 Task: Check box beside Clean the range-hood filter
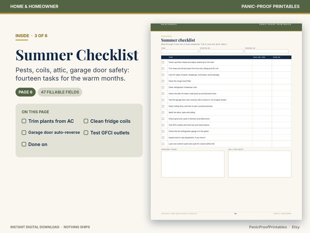(x=163, y=81)
